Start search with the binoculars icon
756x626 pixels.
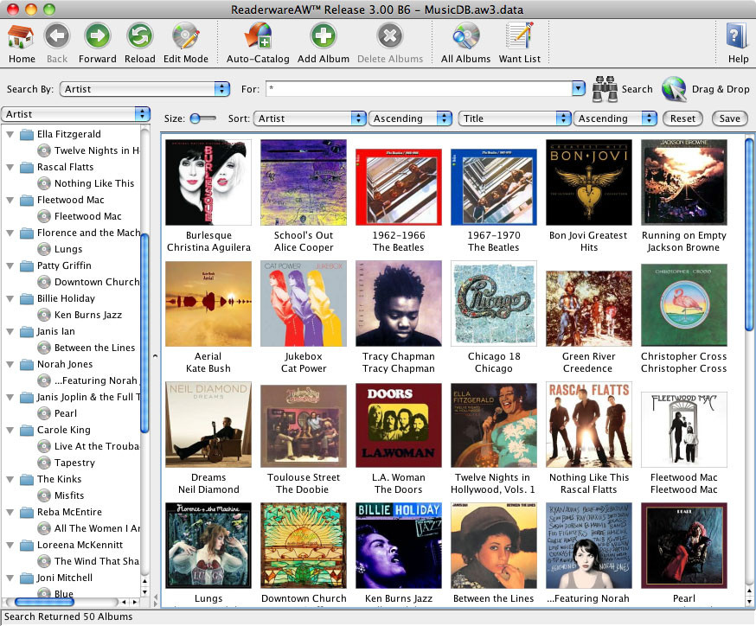click(605, 89)
